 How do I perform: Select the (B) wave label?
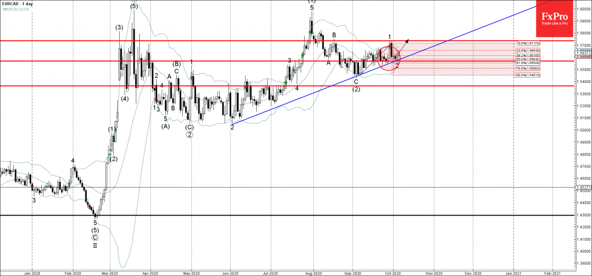point(176,63)
